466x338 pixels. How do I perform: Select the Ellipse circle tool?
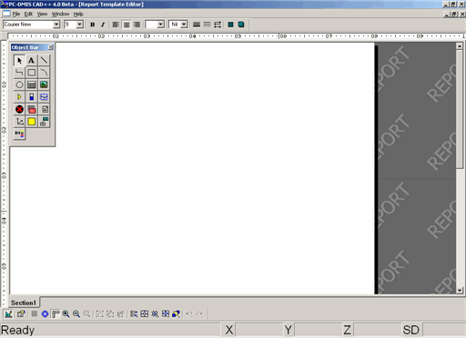click(19, 84)
